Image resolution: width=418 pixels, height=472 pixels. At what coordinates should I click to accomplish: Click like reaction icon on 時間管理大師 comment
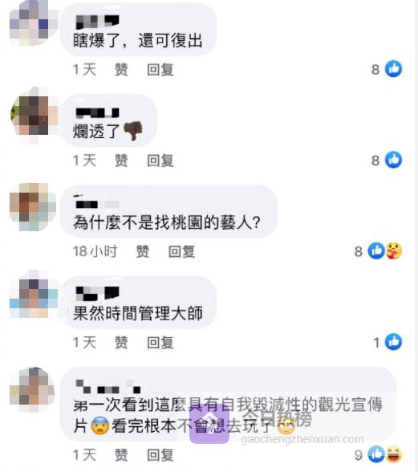394,342
